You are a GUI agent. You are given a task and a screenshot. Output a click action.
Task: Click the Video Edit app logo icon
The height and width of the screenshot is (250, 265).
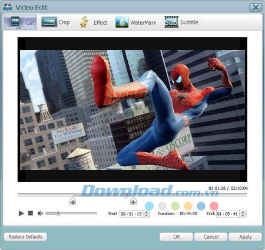tap(8, 7)
